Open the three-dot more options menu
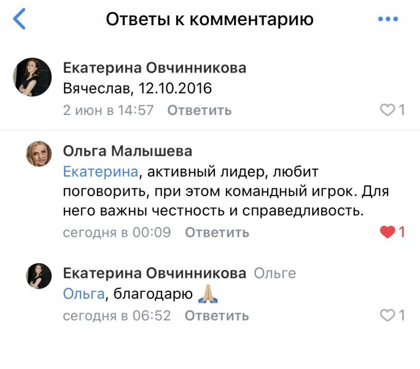420x369 pixels. 388,19
